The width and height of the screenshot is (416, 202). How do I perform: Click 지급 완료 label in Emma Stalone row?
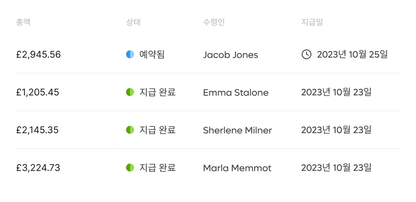157,92
